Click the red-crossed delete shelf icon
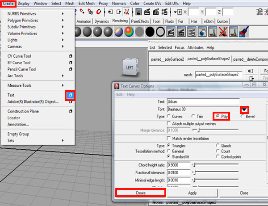 pyautogui.click(x=223, y=32)
